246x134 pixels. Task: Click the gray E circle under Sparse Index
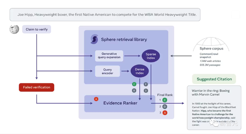[x=146, y=84]
